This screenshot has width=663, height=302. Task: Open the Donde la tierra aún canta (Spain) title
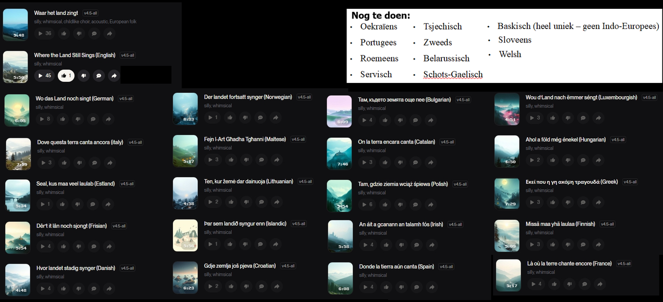point(397,267)
